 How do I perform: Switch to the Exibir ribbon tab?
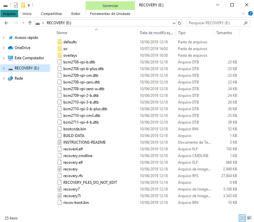coord(76,14)
